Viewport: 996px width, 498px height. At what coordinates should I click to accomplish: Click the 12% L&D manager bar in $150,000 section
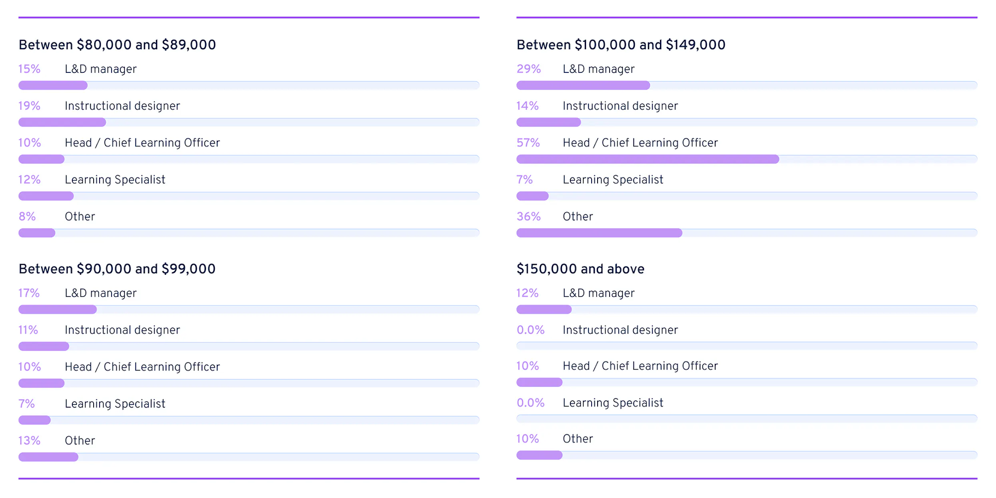tap(747, 309)
